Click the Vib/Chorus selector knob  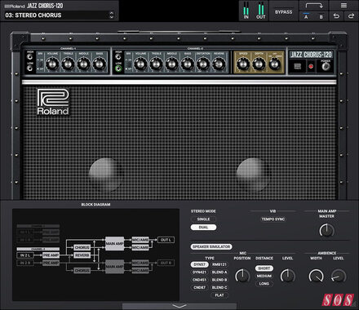tap(274, 64)
